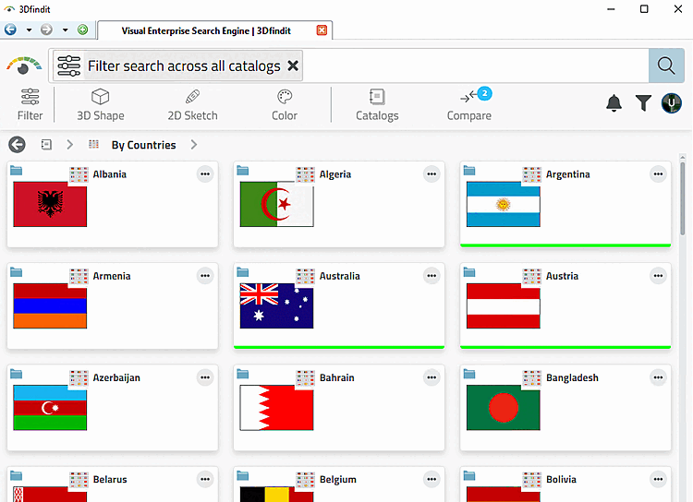Remove the filter search chip with X
Screen dimensions: 693x502
click(293, 66)
